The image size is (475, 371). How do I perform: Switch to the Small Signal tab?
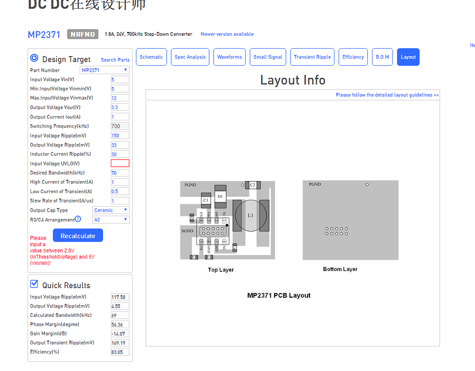(268, 57)
